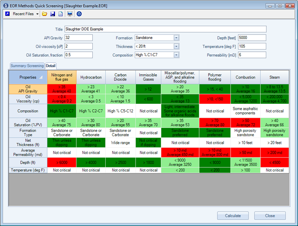The height and width of the screenshot is (226, 298).
Task: Expand the Composition dropdown
Action: coord(176,55)
